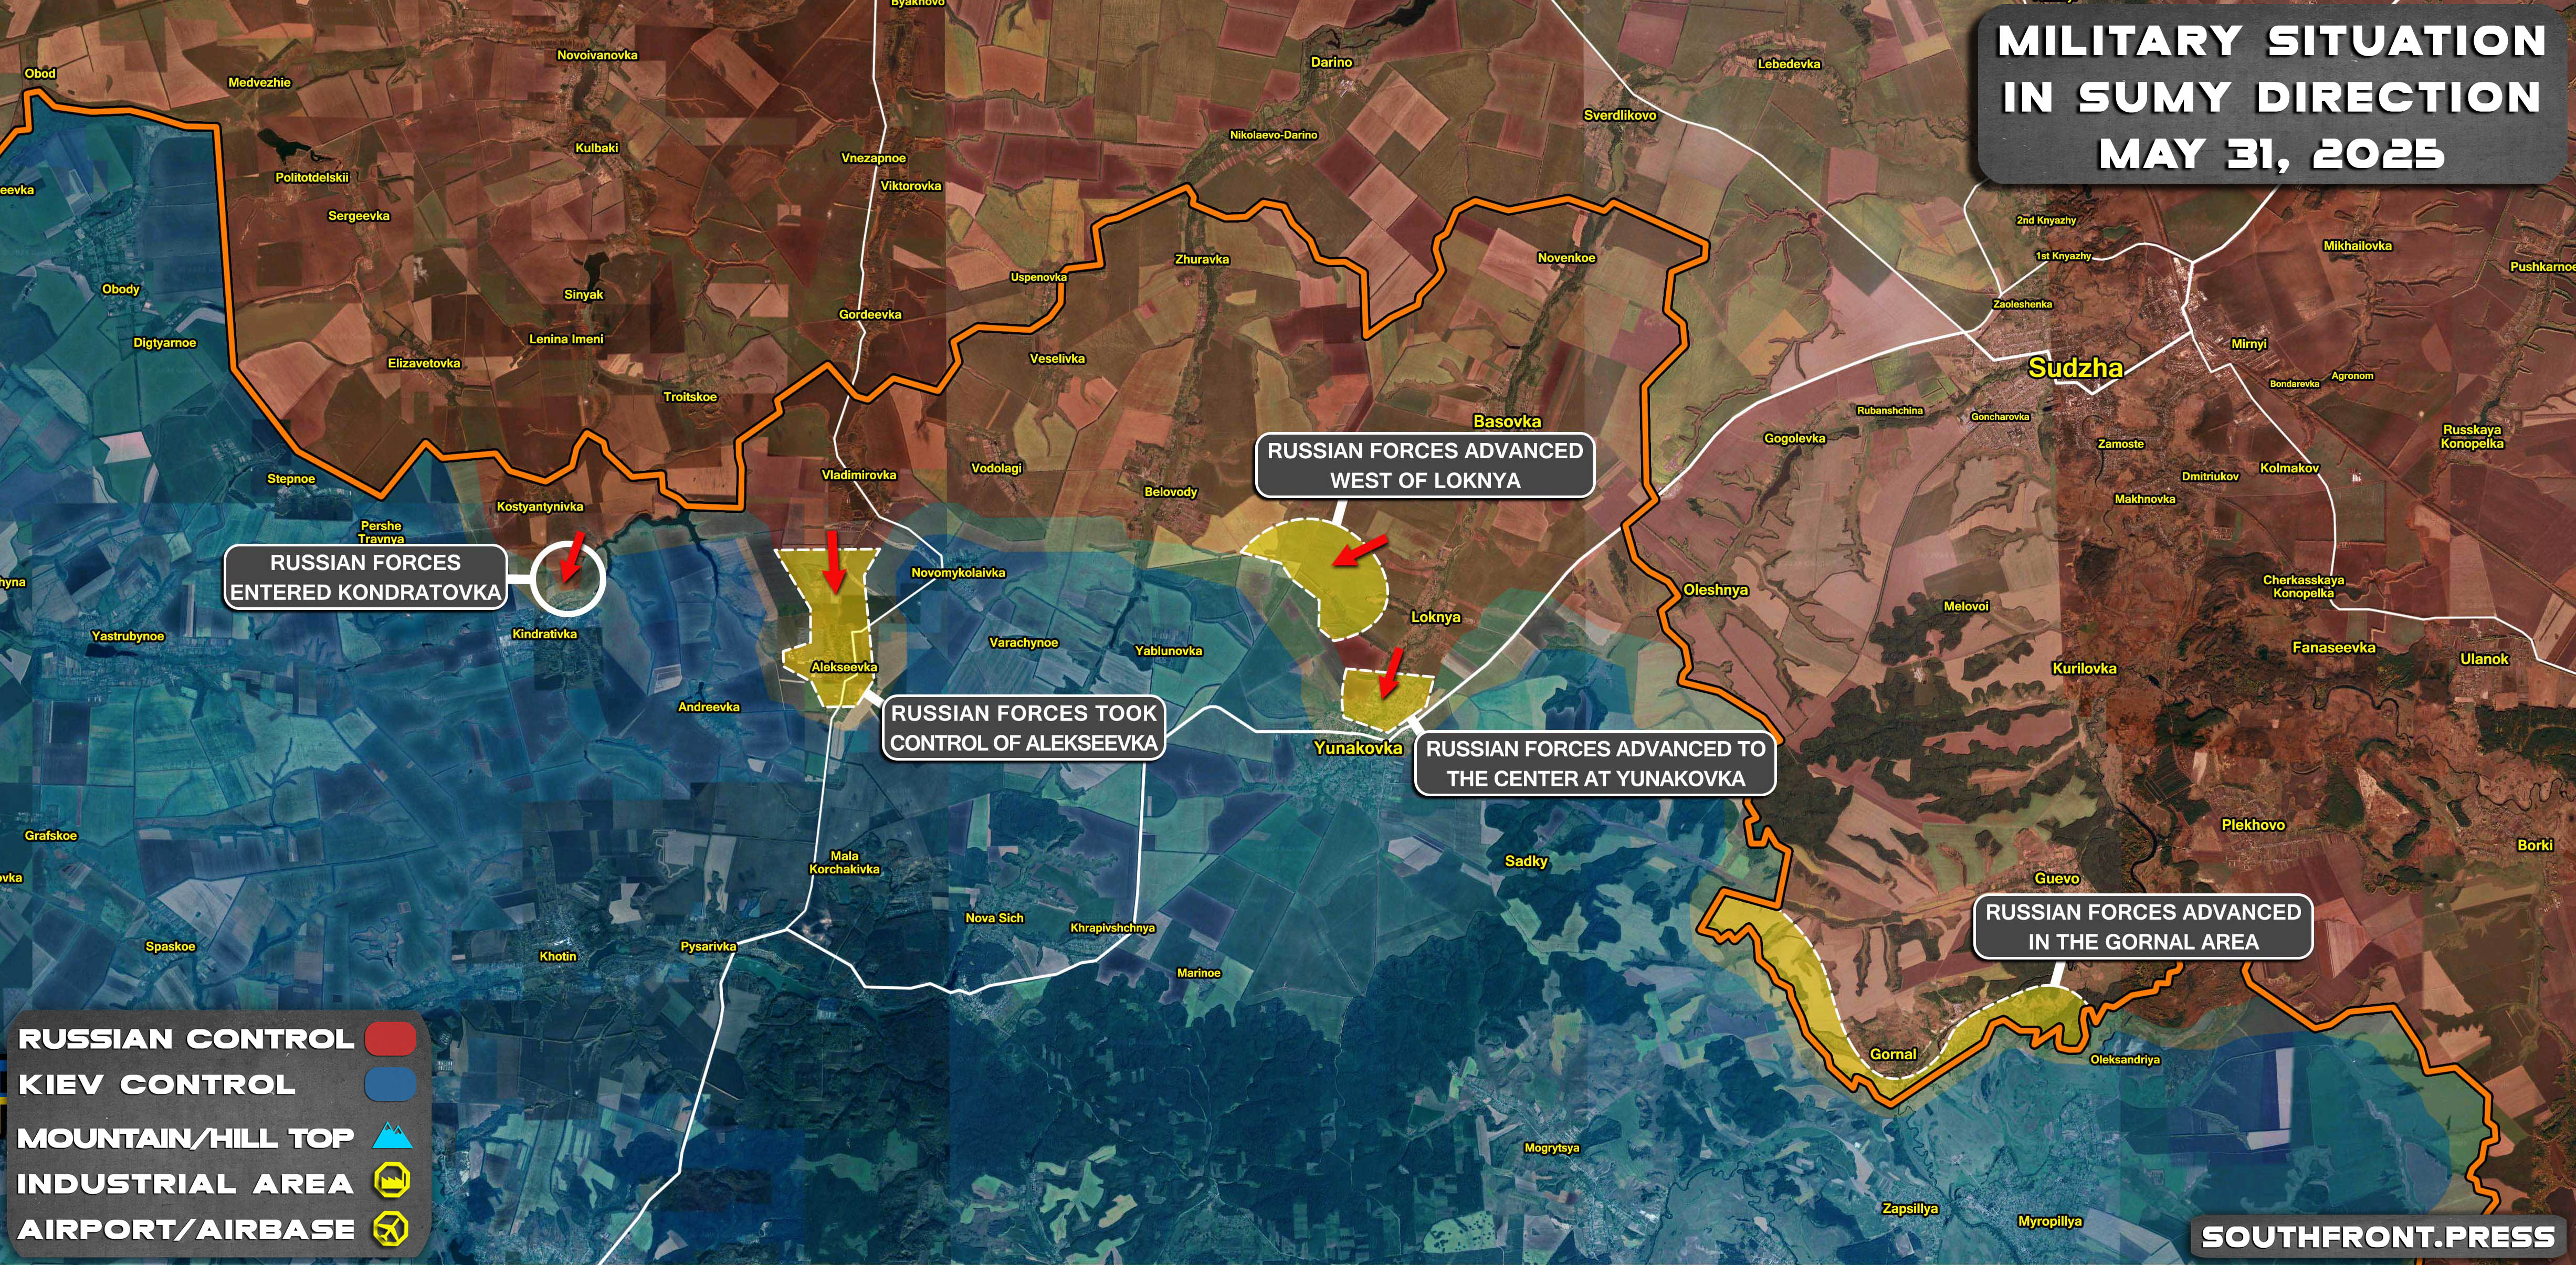This screenshot has height=1265, width=2576.
Task: Click the mountain/hill top legend icon
Action: (x=392, y=1136)
